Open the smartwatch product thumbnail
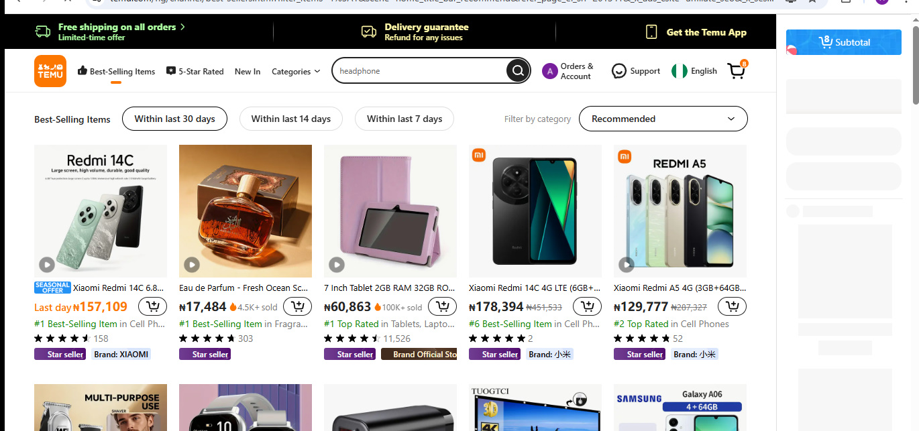The image size is (919, 431). click(246, 408)
